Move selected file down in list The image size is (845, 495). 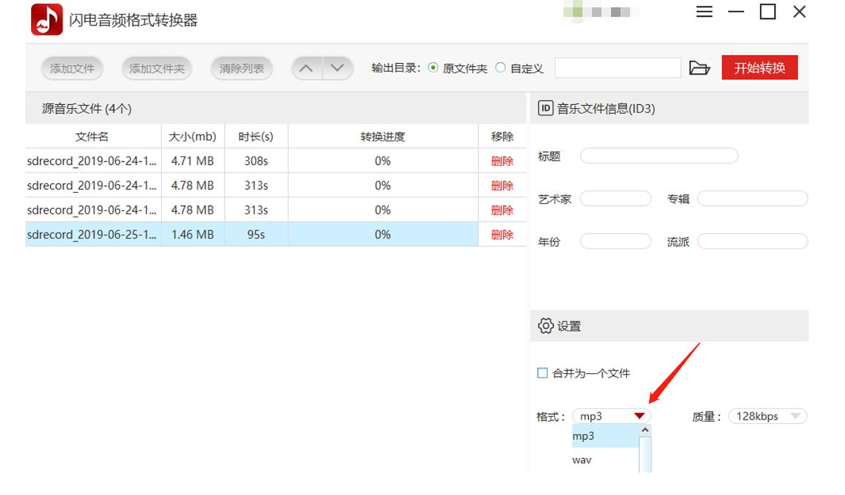[338, 68]
